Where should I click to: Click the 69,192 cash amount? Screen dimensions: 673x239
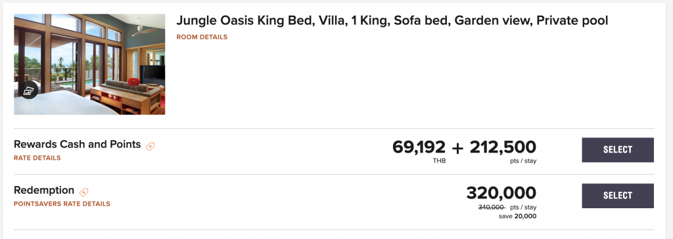tap(419, 147)
